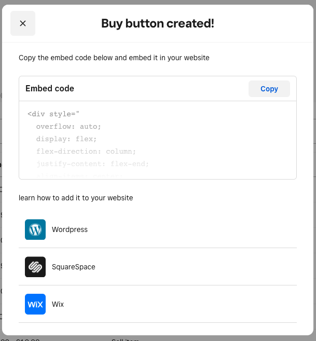Click the "Buy button created!" title
Viewport: 316px width, 341px height.
click(x=158, y=23)
